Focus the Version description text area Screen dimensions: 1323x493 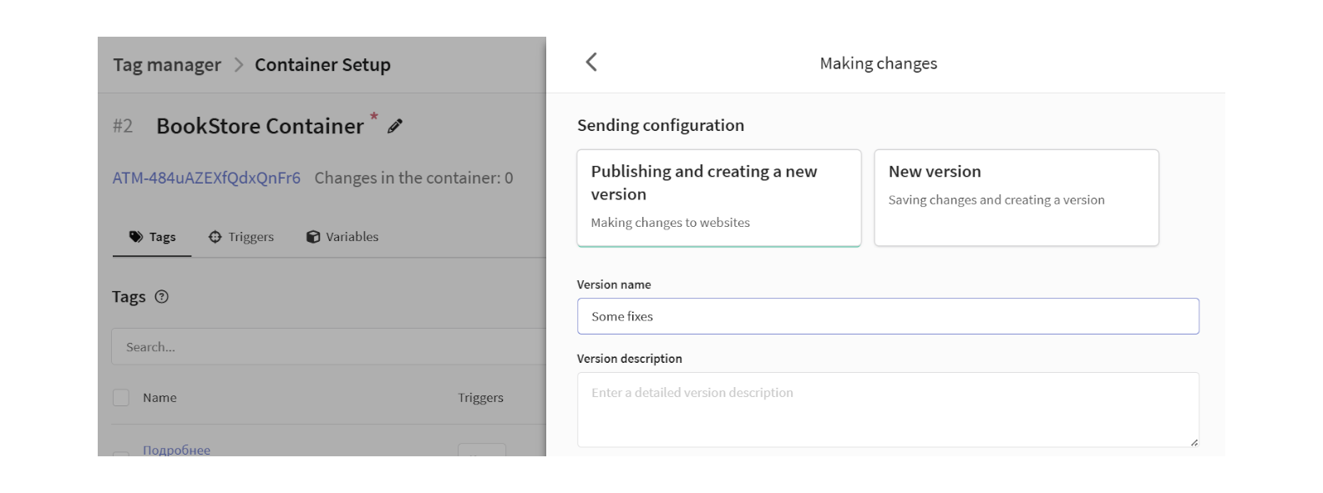click(x=887, y=410)
